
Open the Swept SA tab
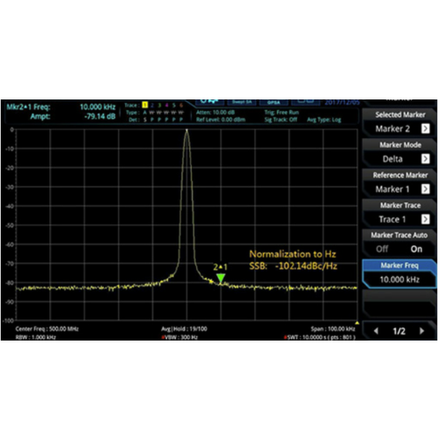[x=242, y=102]
